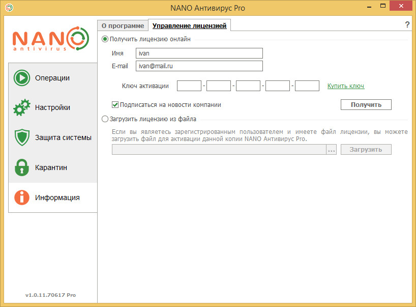
Task: Focus the fifth activation key box
Action: tap(307, 86)
